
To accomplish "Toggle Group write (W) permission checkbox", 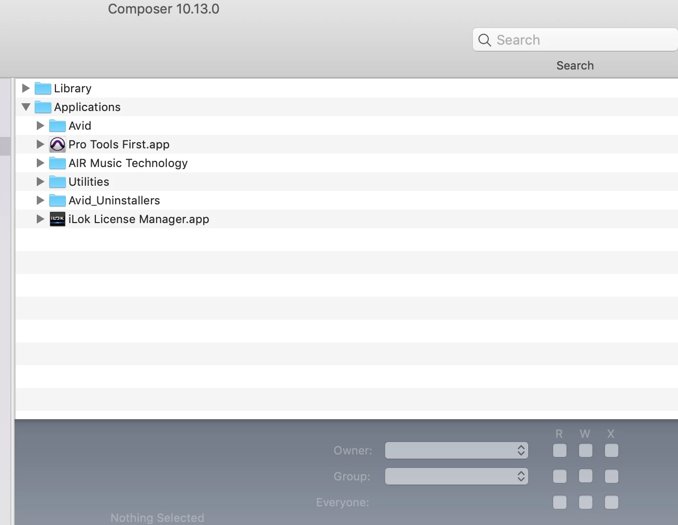I will pos(586,476).
